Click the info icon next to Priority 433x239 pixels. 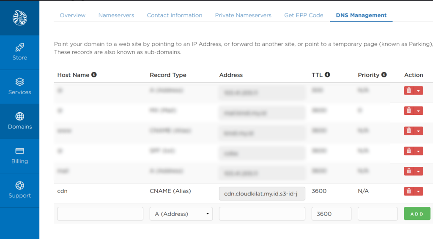pos(384,75)
